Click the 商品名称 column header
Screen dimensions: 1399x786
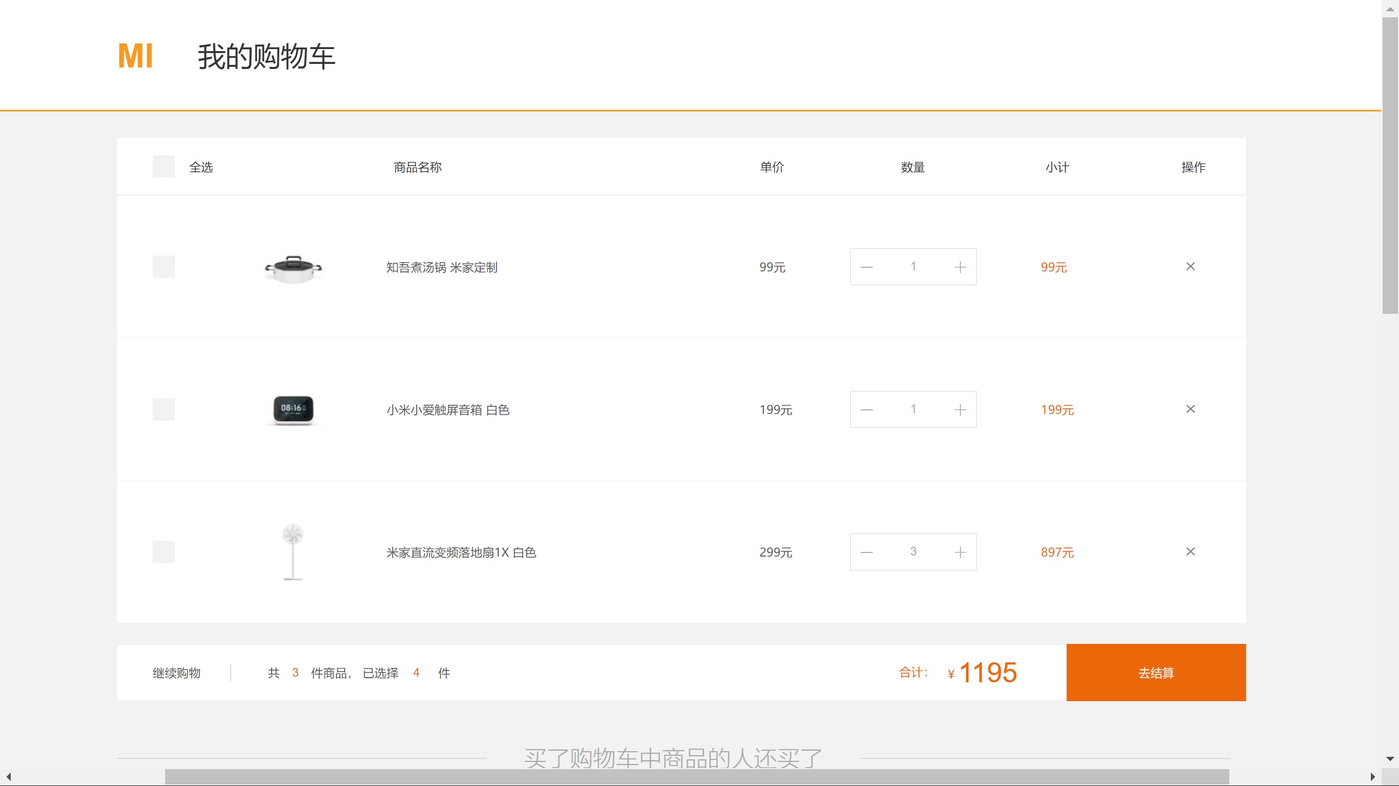click(418, 167)
